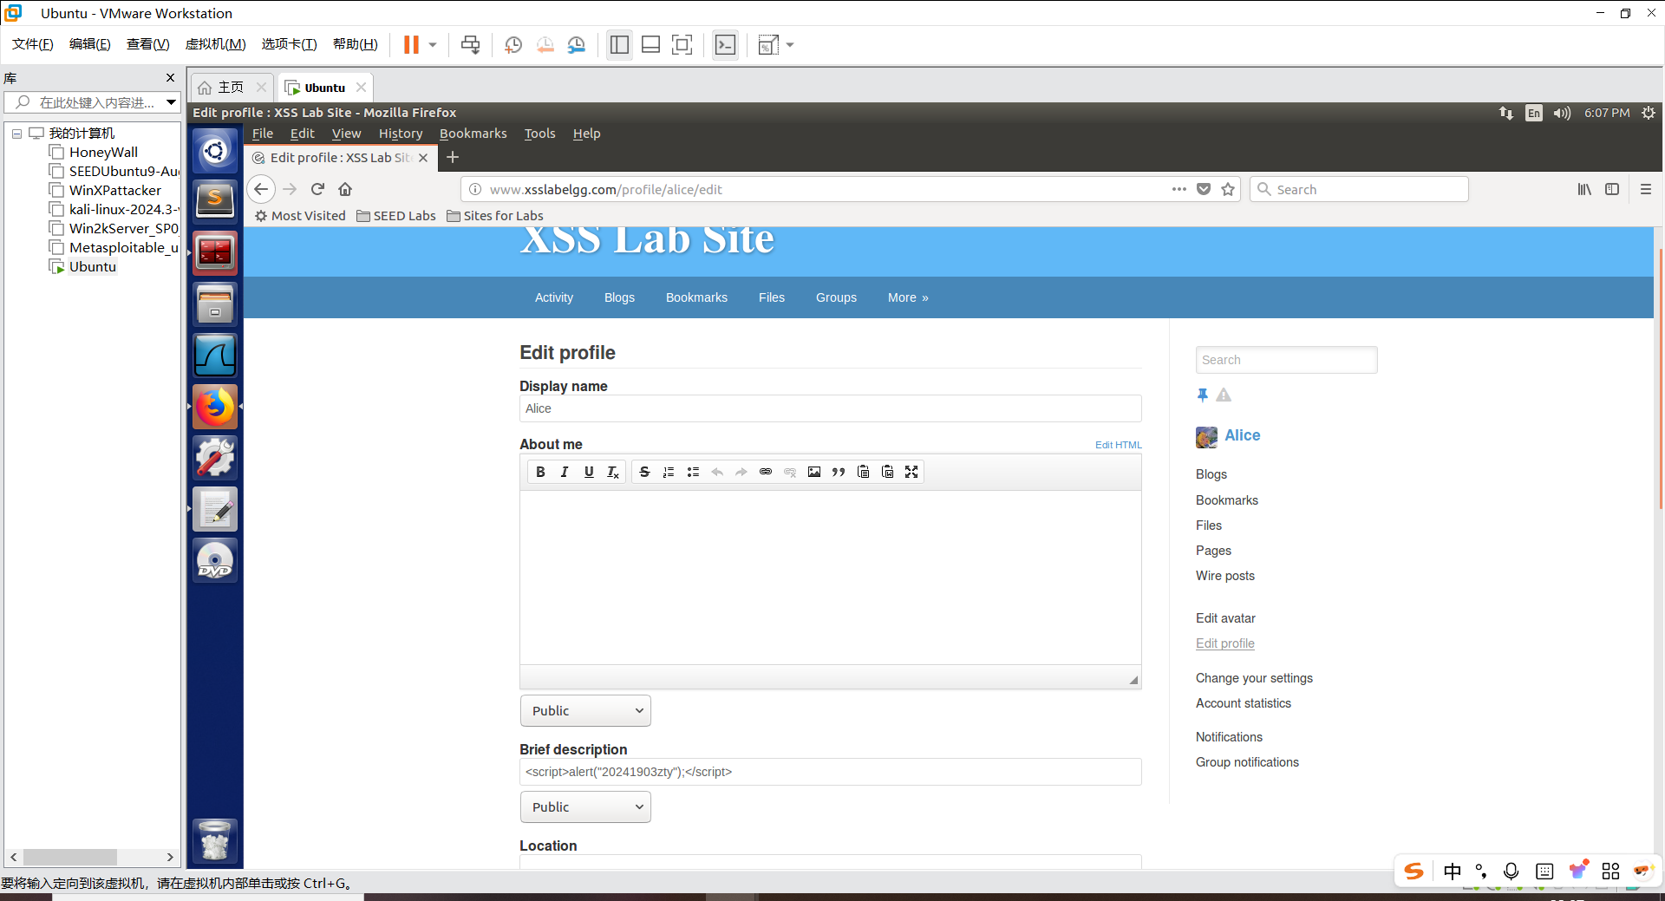Toggle Sogou punctuation mode
Screen dimensions: 1665x901
pos(1481,872)
